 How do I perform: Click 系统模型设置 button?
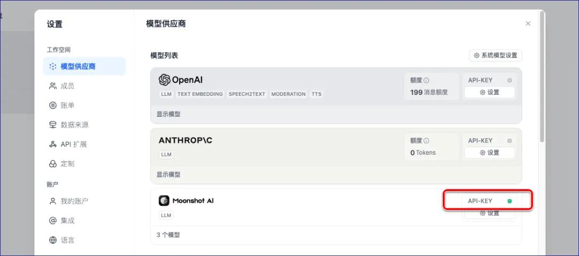(x=495, y=55)
